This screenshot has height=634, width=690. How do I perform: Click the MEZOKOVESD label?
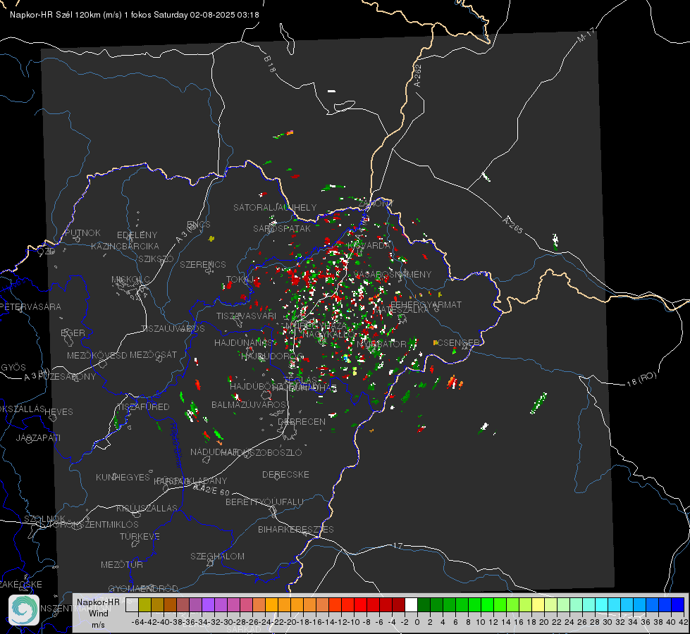point(97,355)
